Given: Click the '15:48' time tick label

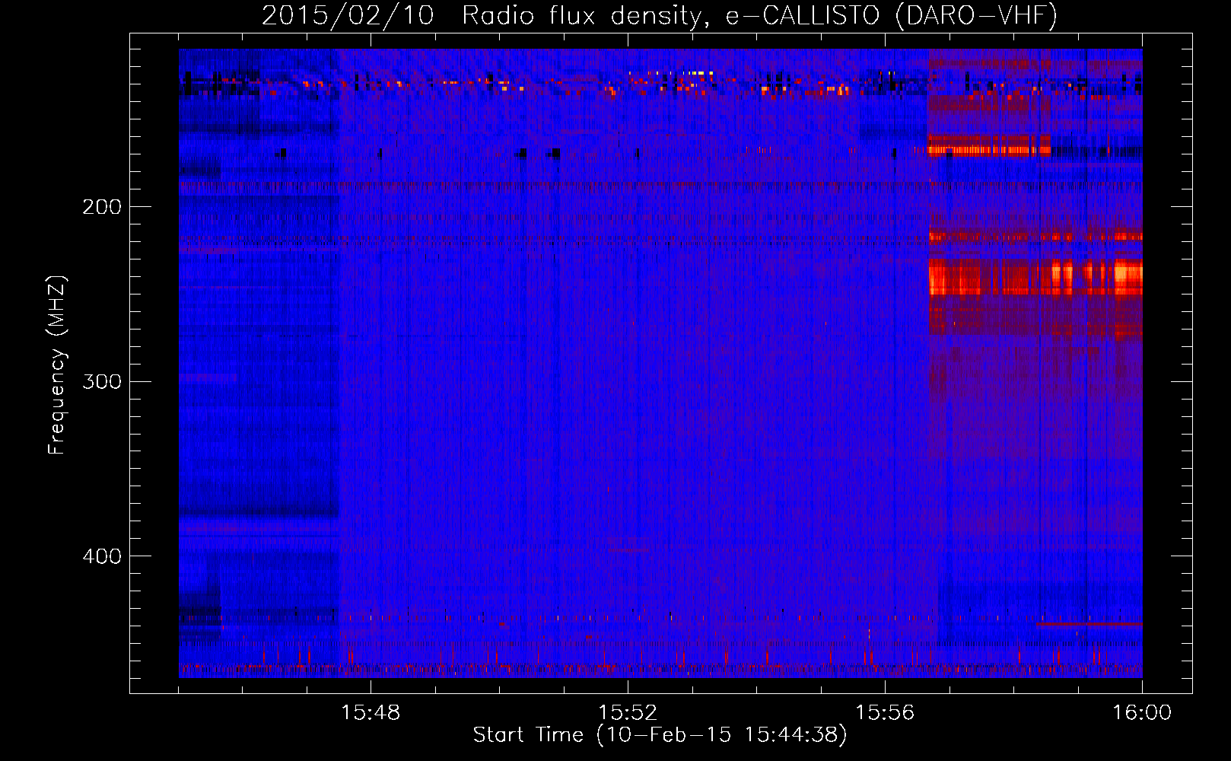Looking at the screenshot, I should click(x=371, y=713).
